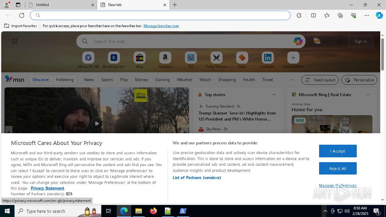The height and width of the screenshot is (217, 386).
Task: Open the Sports category
Action: coord(107,80)
